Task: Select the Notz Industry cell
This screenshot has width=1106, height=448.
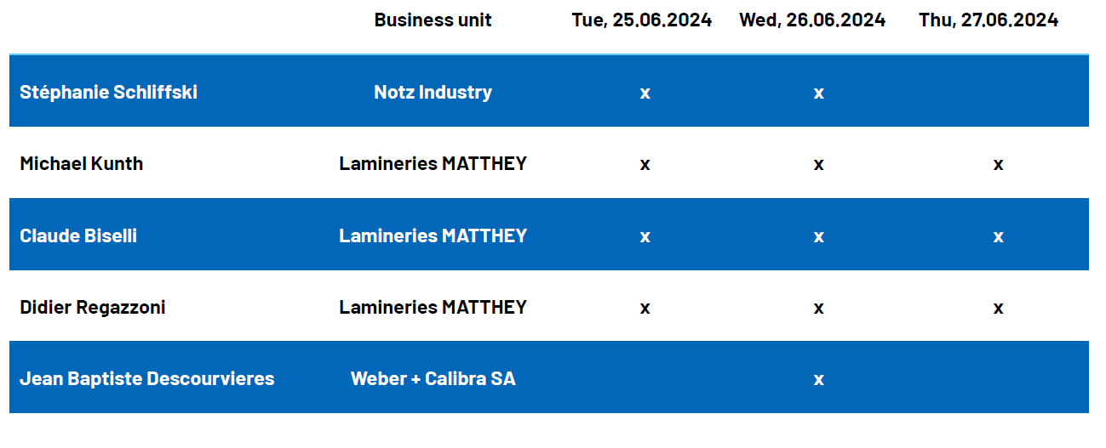Action: pos(433,92)
